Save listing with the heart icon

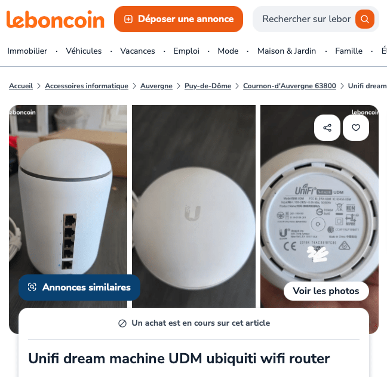point(356,128)
